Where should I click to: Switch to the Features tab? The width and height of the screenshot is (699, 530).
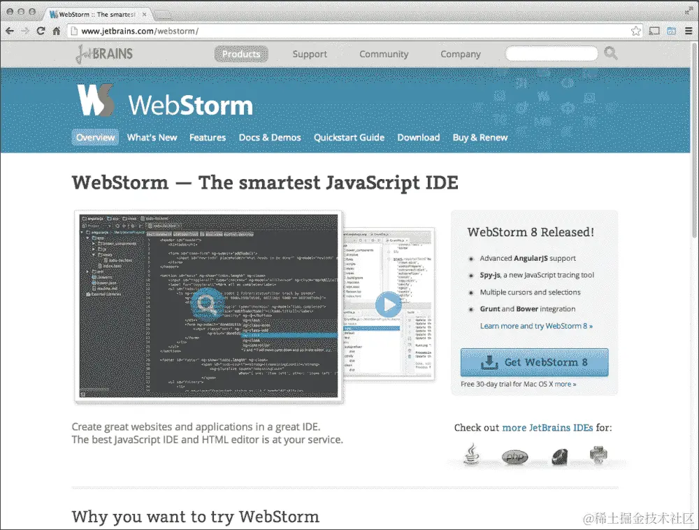(207, 138)
